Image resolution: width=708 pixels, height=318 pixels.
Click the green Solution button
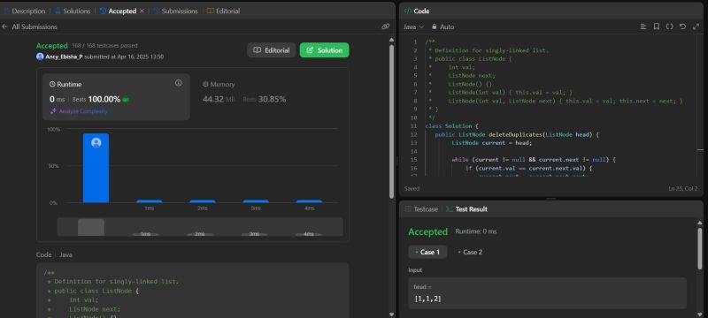[324, 50]
